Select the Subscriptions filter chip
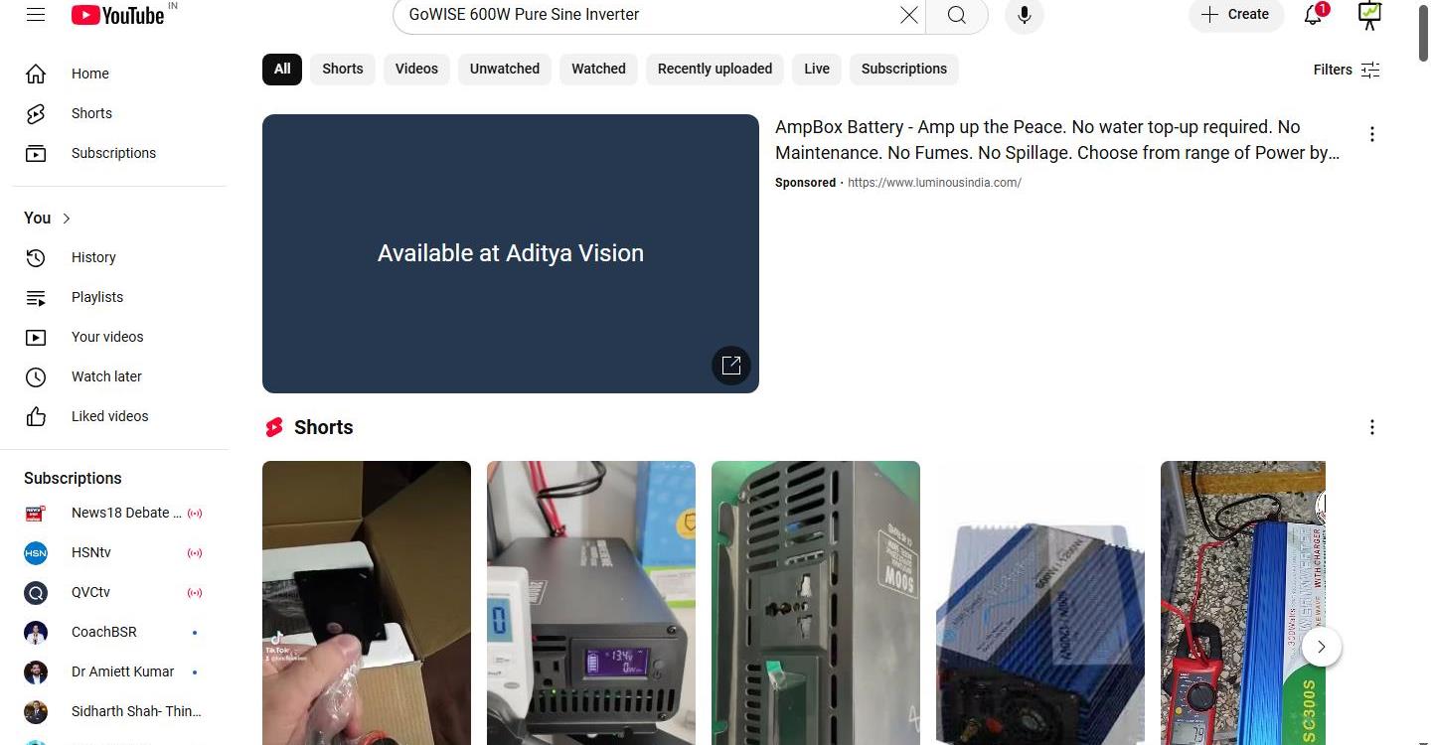Image resolution: width=1431 pixels, height=745 pixels. [x=904, y=69]
